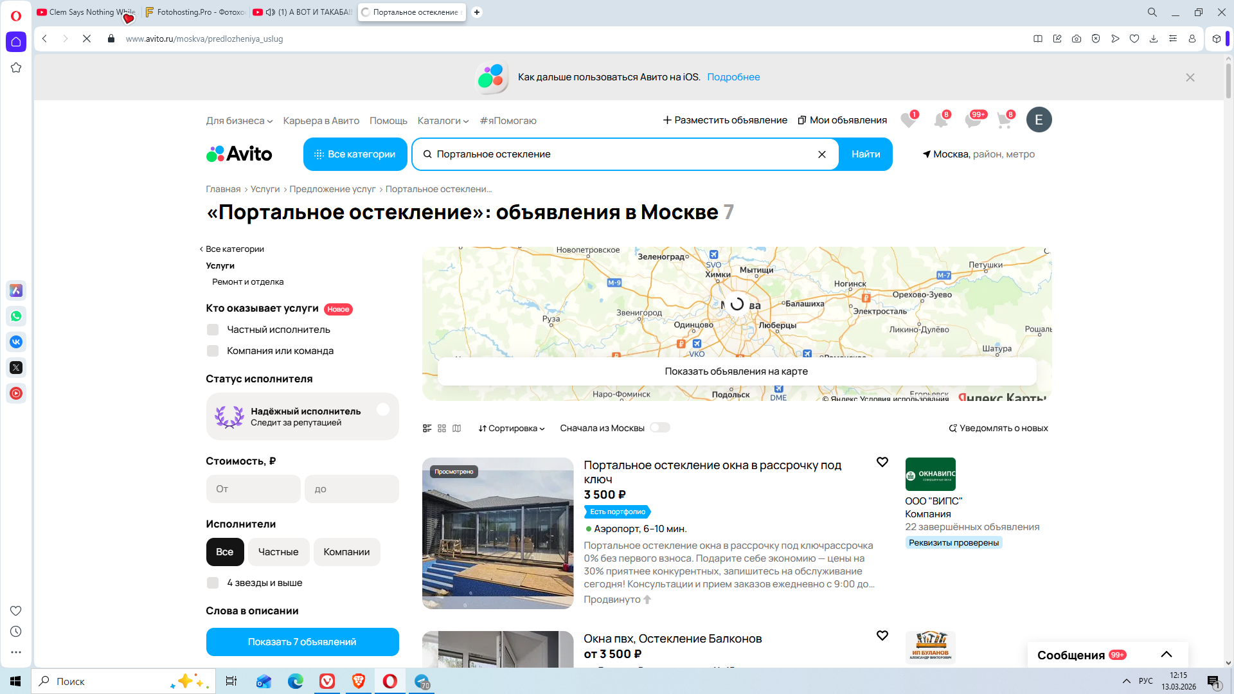This screenshot has width=1234, height=694.
Task: Click the Подробнее link in iOS banner
Action: coord(733,77)
